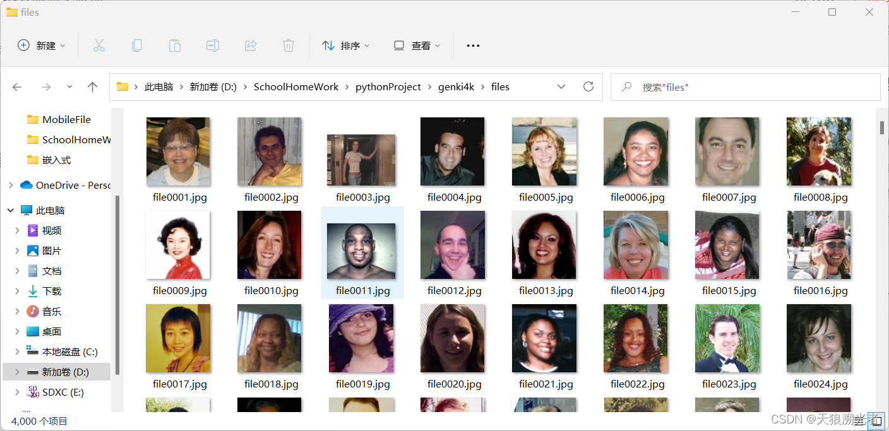The image size is (889, 431).
Task: Expand the 视频 tree node
Action: 18,230
